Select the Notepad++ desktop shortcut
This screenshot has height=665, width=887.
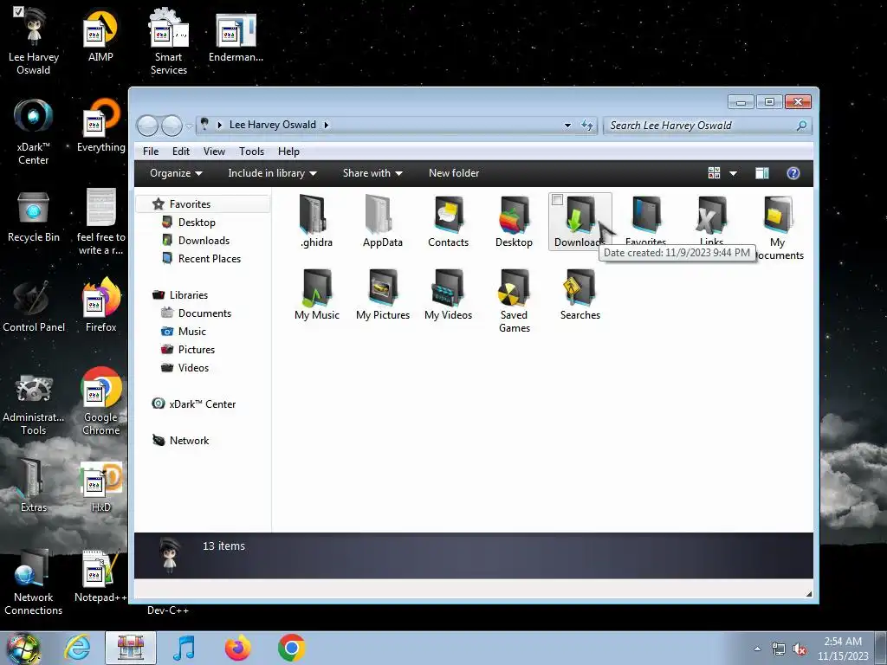pyautogui.click(x=100, y=577)
